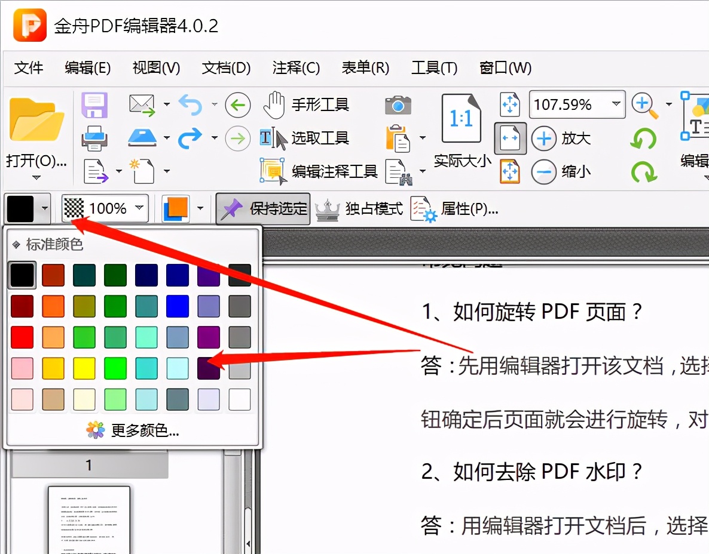Click the thumbnail panel vertical scrollbar
This screenshot has height=554, width=709.
[x=234, y=501]
